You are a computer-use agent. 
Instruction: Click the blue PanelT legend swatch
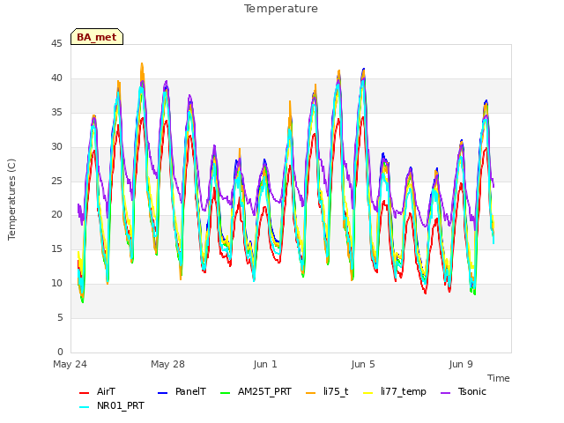(162, 393)
